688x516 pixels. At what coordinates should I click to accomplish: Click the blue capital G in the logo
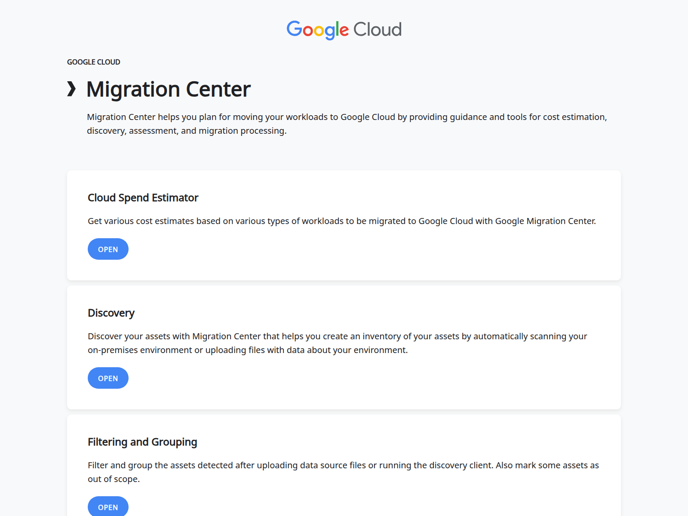pos(294,29)
